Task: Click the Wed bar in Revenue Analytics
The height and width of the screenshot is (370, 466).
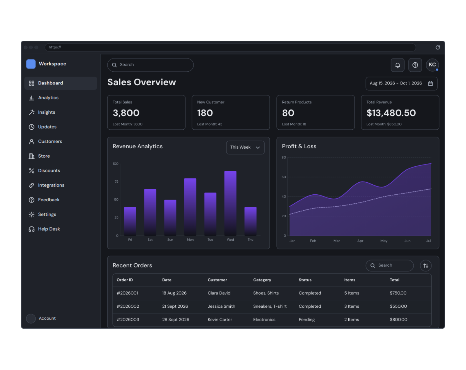Action: 230,203
